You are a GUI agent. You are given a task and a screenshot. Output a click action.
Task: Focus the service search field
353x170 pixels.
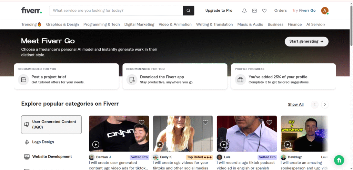point(116,11)
